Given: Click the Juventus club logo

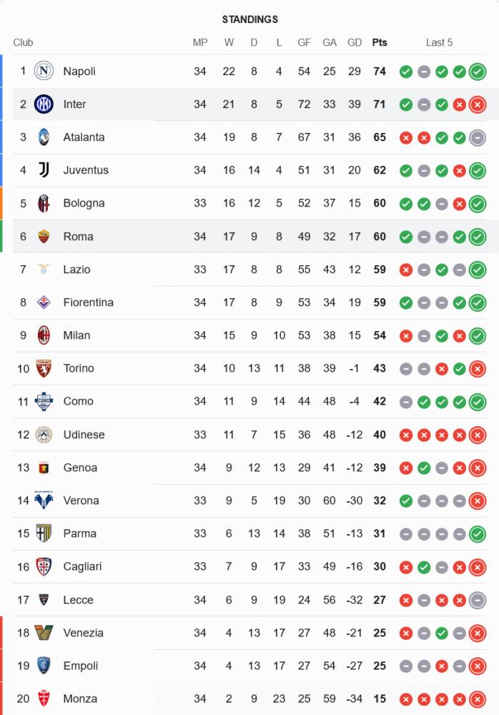Looking at the screenshot, I should pyautogui.click(x=44, y=170).
